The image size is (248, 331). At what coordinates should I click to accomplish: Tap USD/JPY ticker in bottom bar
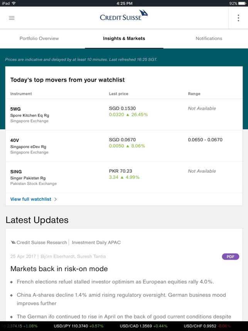coord(79,326)
